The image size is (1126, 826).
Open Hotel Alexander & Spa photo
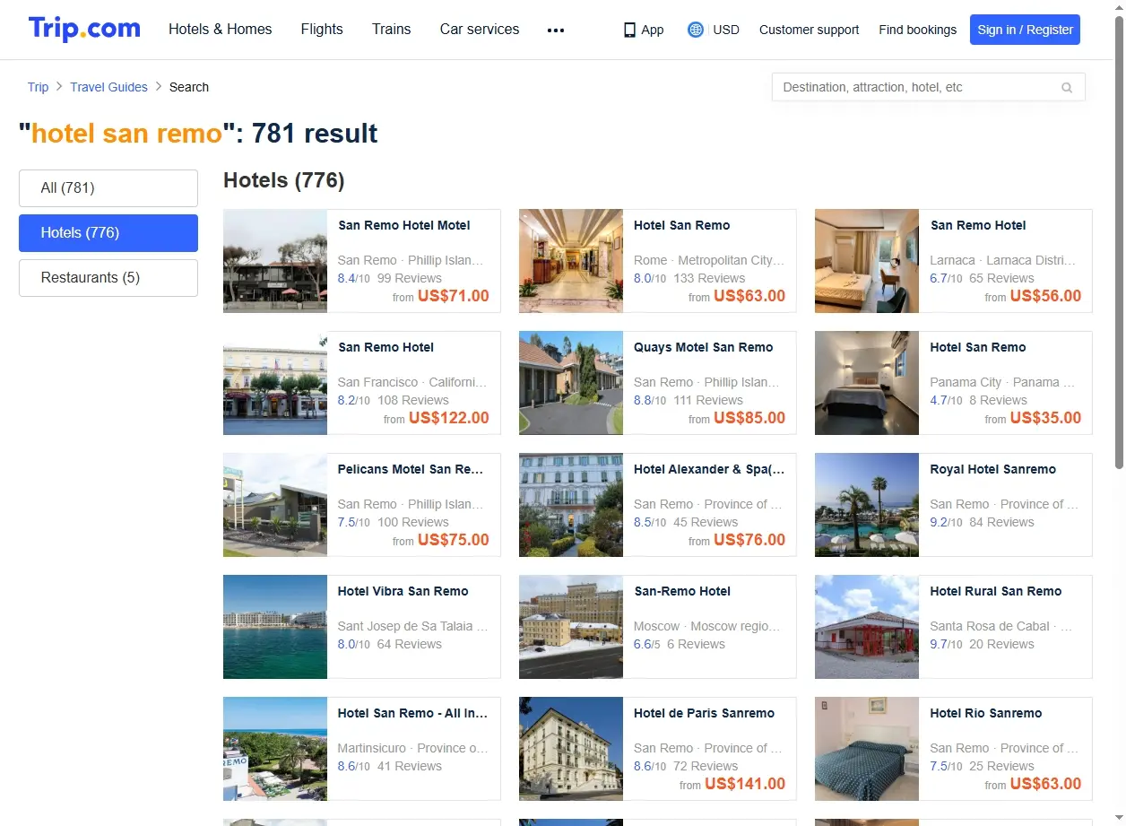[x=571, y=505]
